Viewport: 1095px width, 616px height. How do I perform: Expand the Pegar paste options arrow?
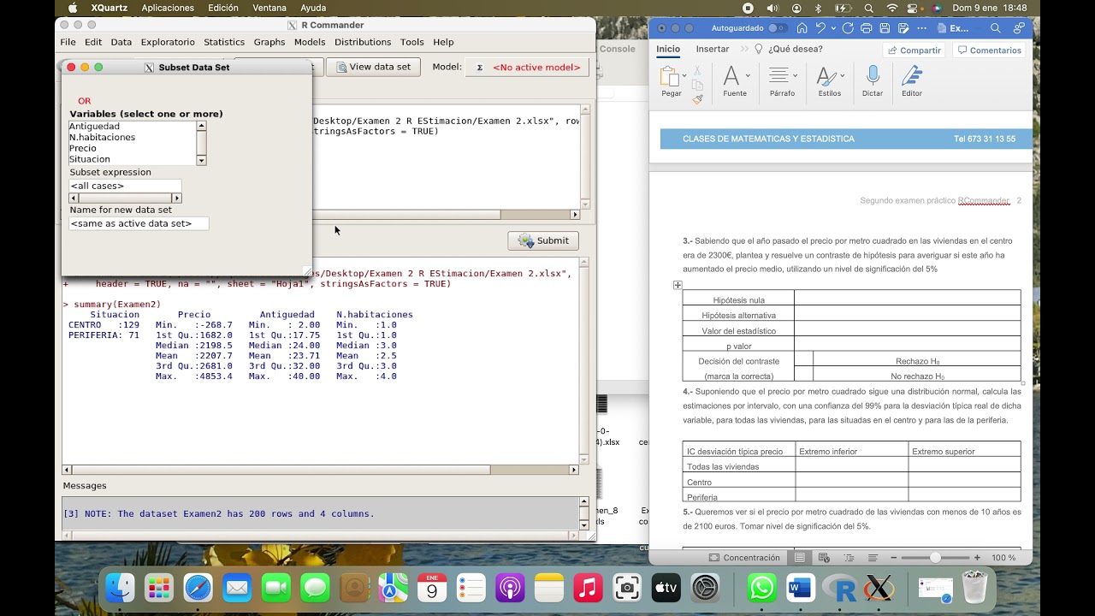(x=684, y=75)
